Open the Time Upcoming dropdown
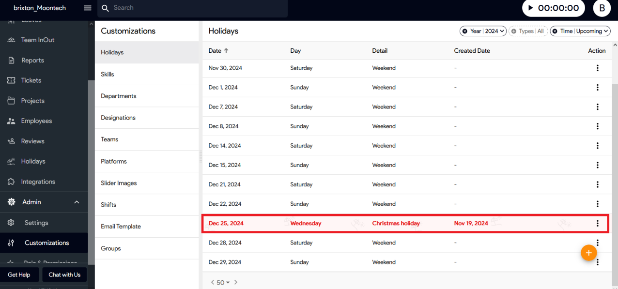The width and height of the screenshot is (618, 289). [x=606, y=31]
